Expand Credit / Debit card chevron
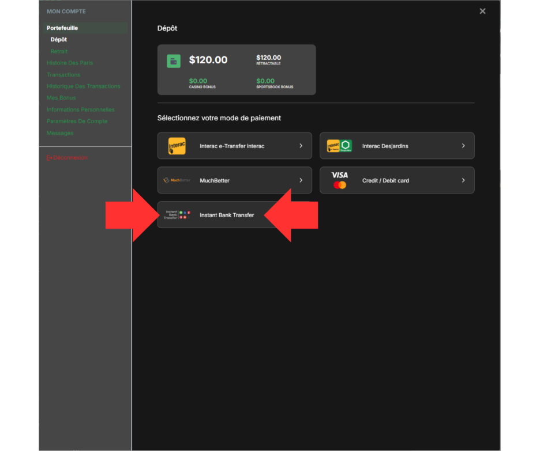Screen dimensions: 540x451 pyautogui.click(x=463, y=180)
